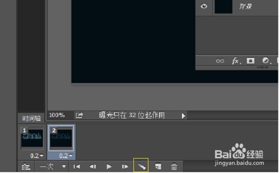Select frame 1 thumbnail
The width and height of the screenshot is (280, 173).
click(x=32, y=138)
